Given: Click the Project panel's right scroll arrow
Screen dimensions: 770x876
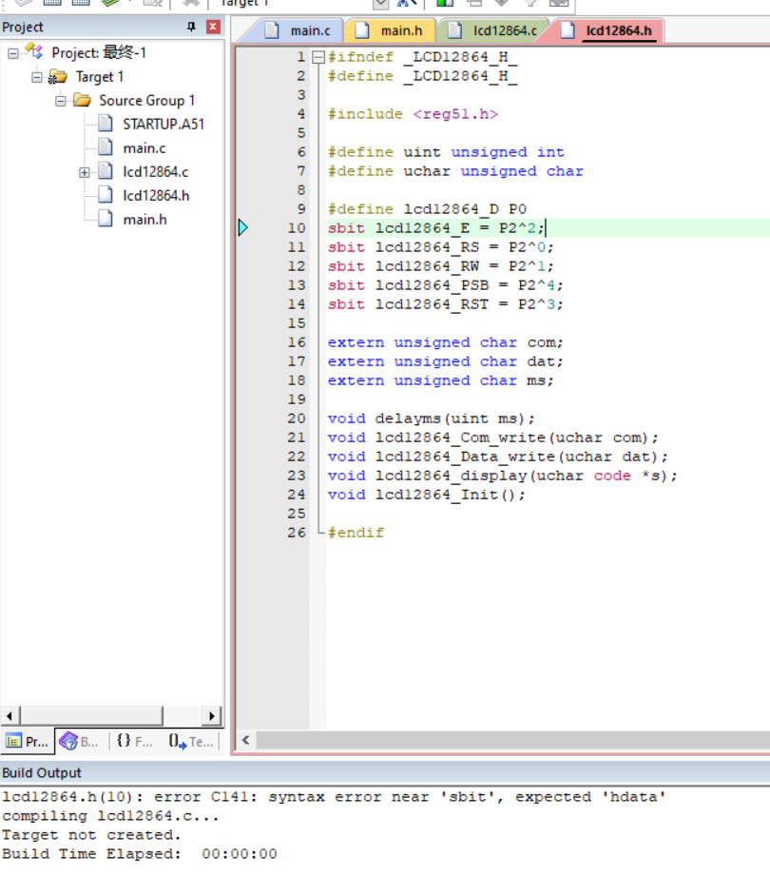Looking at the screenshot, I should [x=212, y=716].
